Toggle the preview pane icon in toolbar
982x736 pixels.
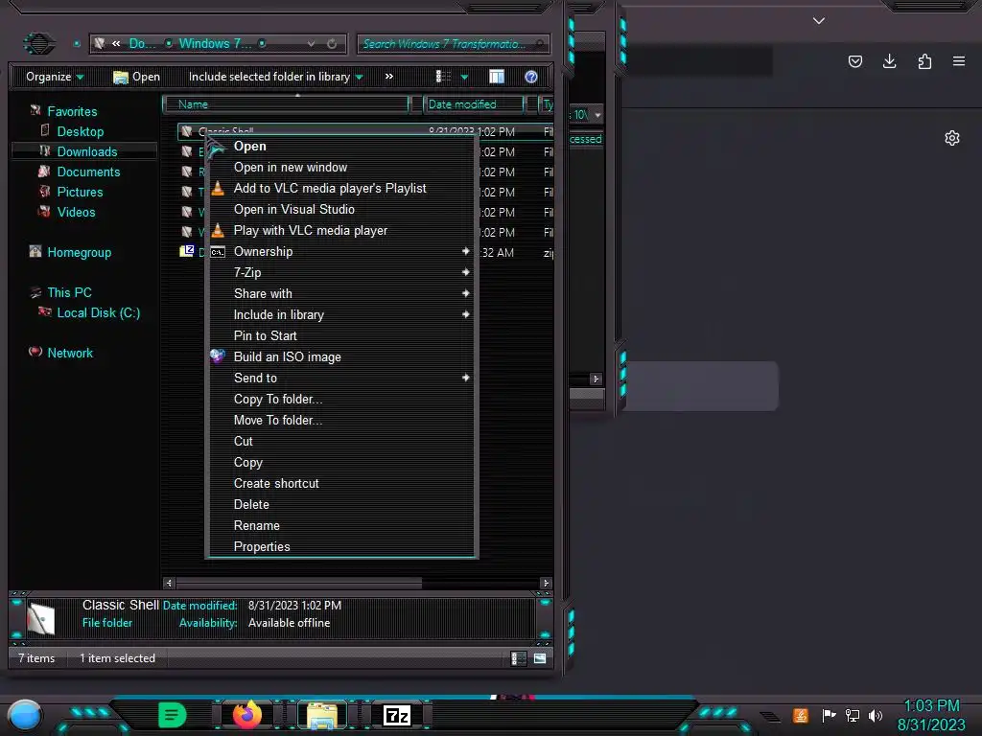497,77
